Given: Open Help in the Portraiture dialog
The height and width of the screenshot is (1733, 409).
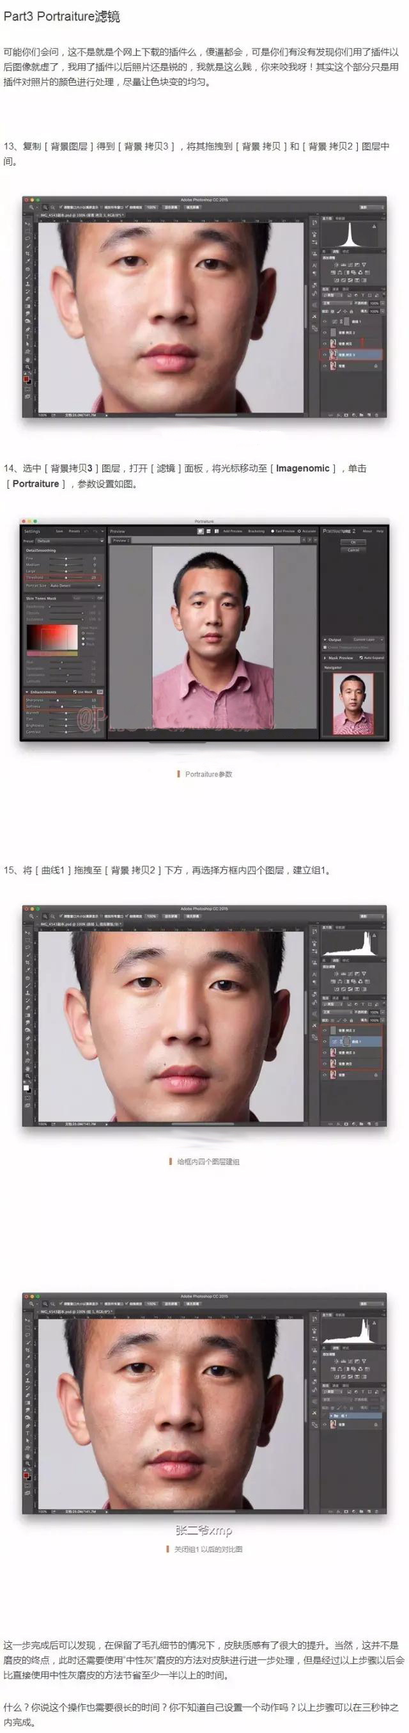Looking at the screenshot, I should click(380, 531).
